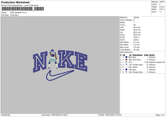
Task: Click the brand 'Madeira Classic 40'
Action: [x=157, y=62]
